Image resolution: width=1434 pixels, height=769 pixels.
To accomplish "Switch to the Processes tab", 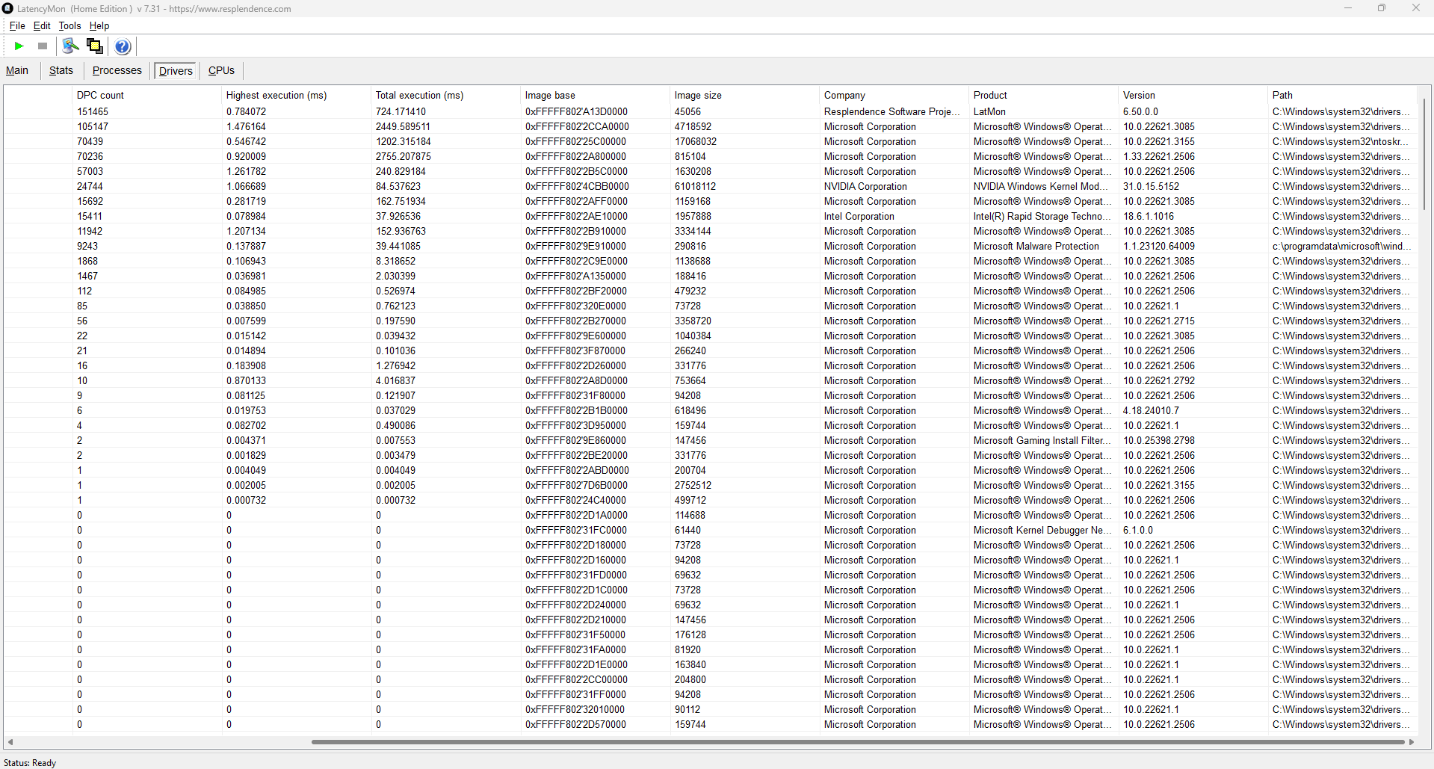I will pos(117,70).
